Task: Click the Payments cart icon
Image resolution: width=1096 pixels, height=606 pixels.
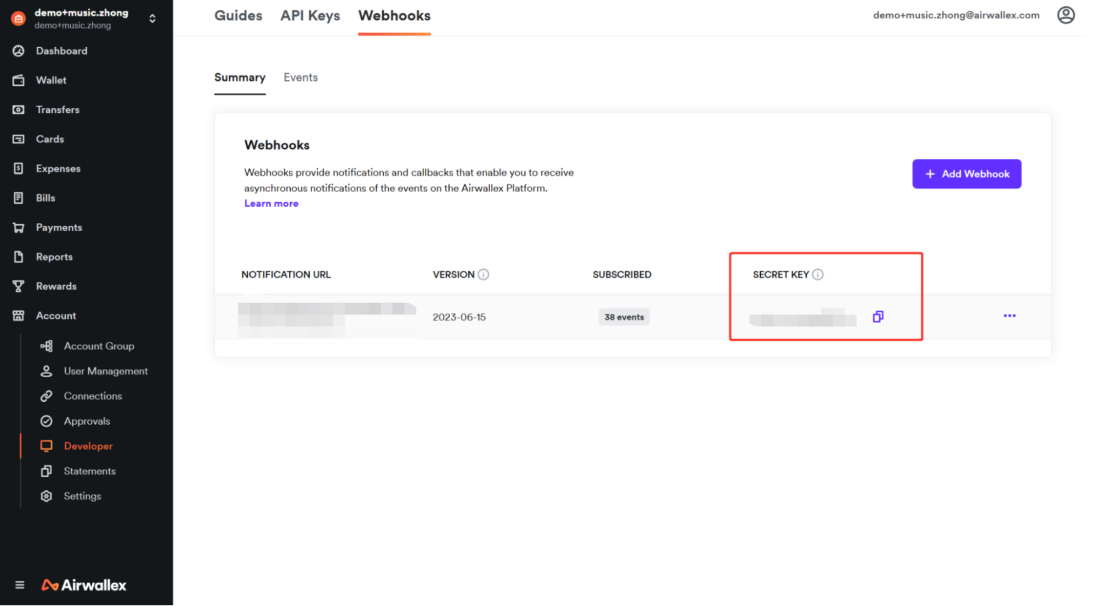Action: [19, 227]
